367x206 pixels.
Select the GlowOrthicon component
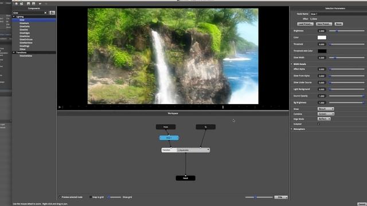[26, 39]
